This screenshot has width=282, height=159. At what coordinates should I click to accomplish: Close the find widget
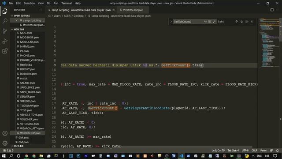pos(252,22)
